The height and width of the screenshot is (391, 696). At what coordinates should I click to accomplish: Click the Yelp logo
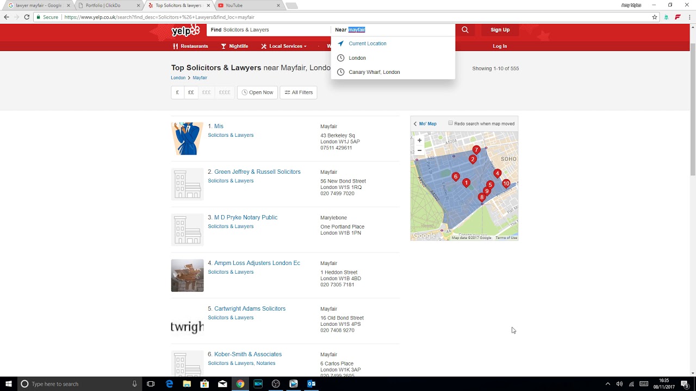[x=185, y=30]
